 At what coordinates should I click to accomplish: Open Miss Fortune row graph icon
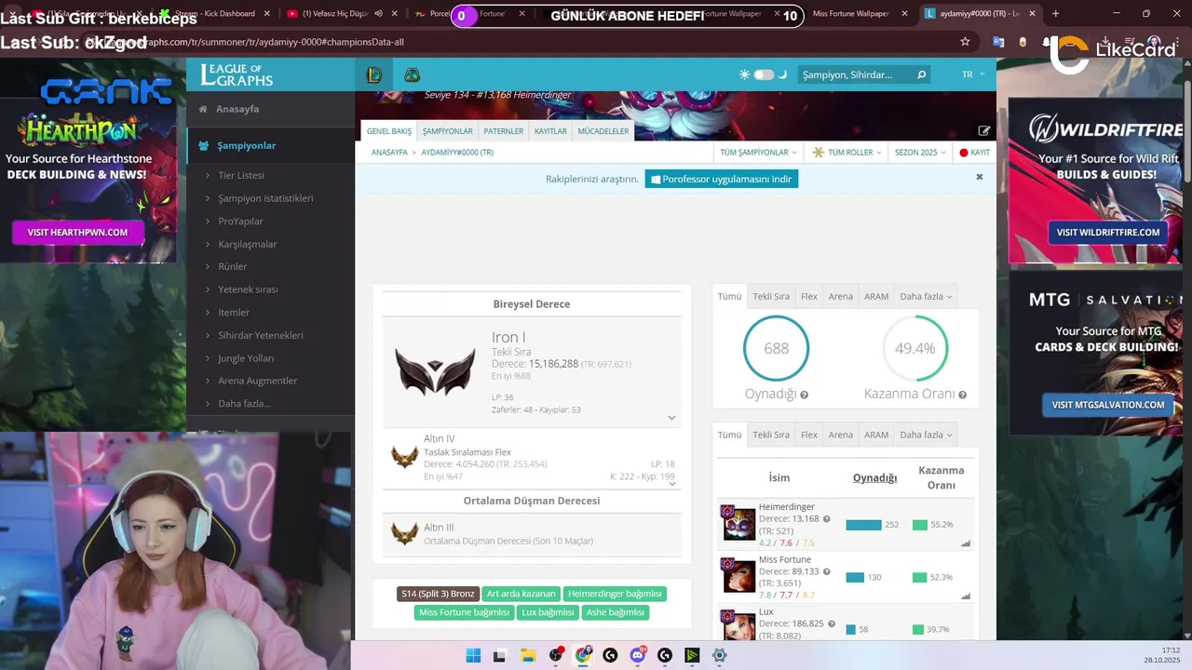pos(966,596)
